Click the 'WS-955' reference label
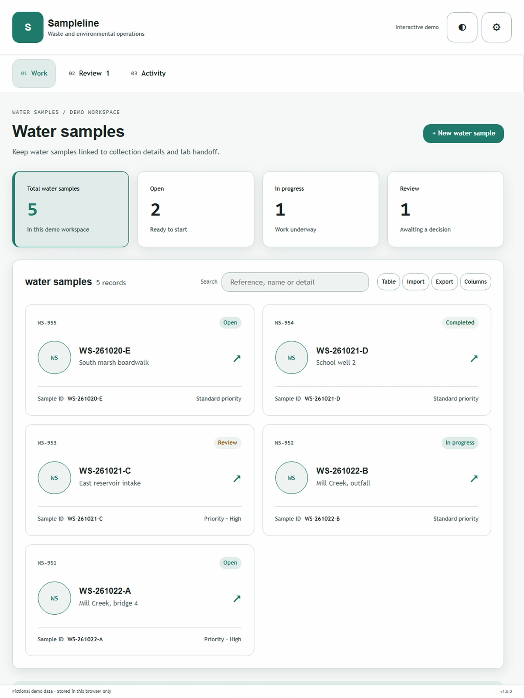 [x=47, y=323]
